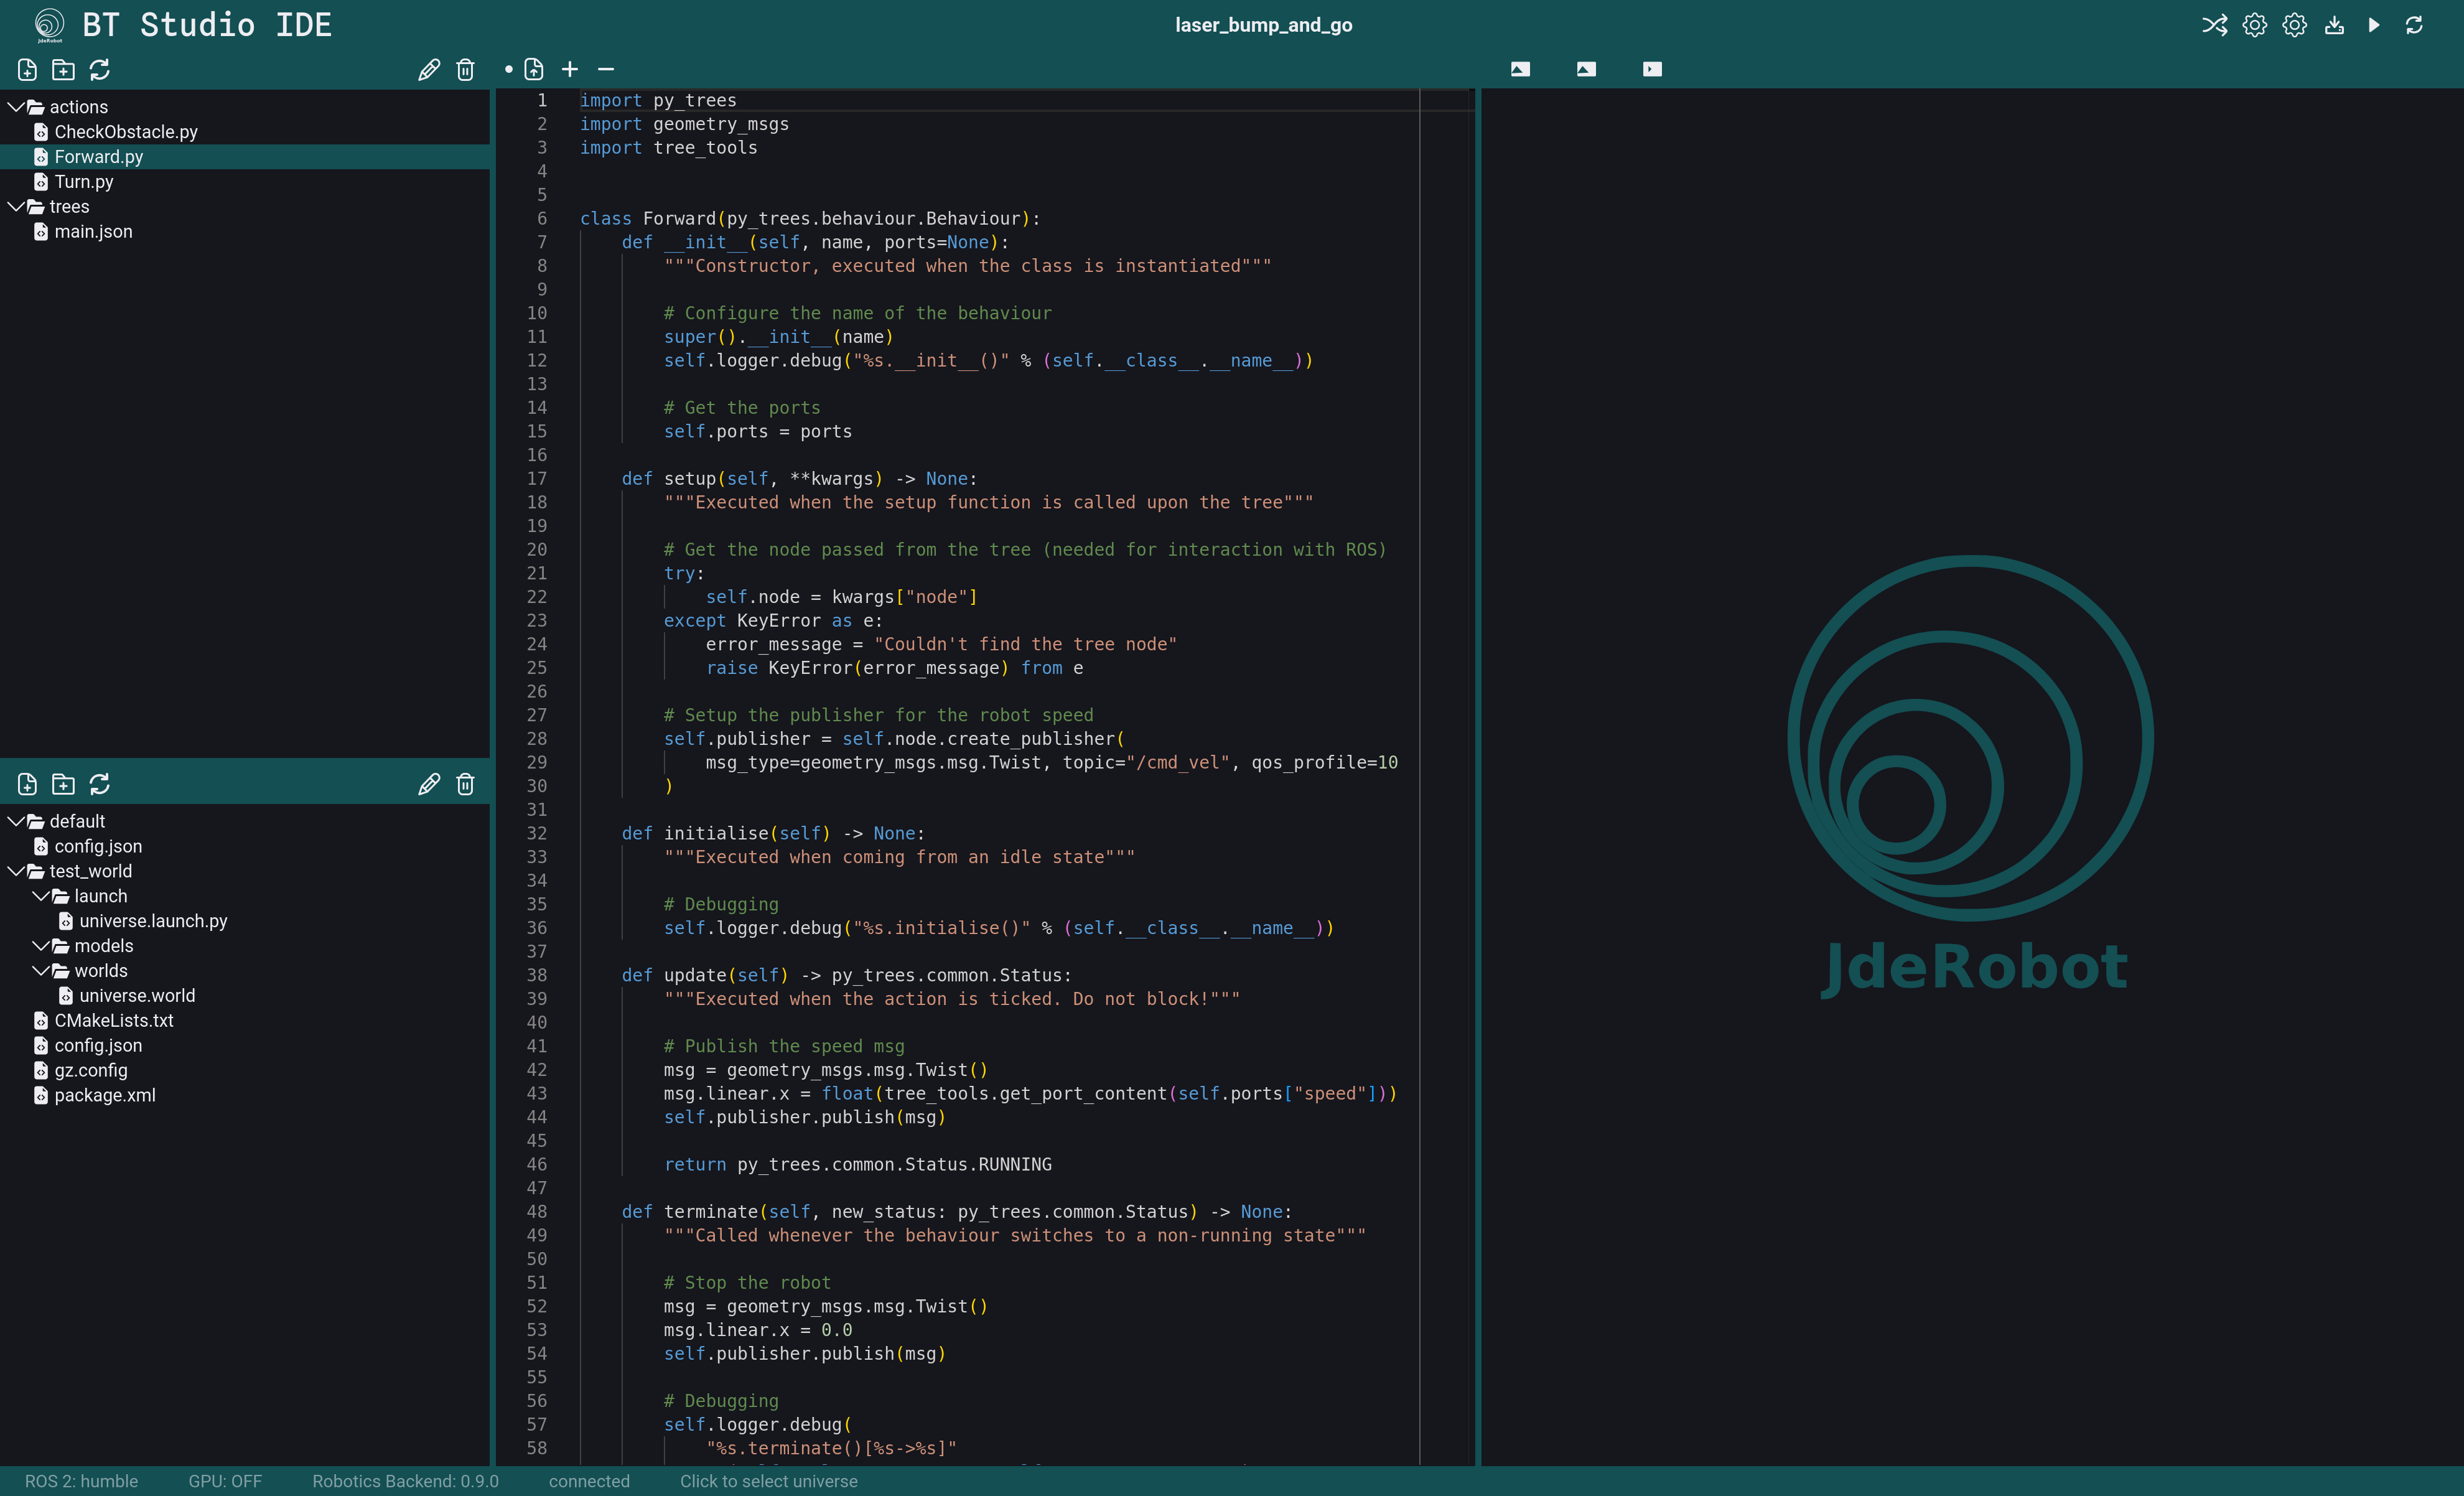Click the download app icon in header
Viewport: 2464px width, 1496px height.
pyautogui.click(x=2334, y=25)
